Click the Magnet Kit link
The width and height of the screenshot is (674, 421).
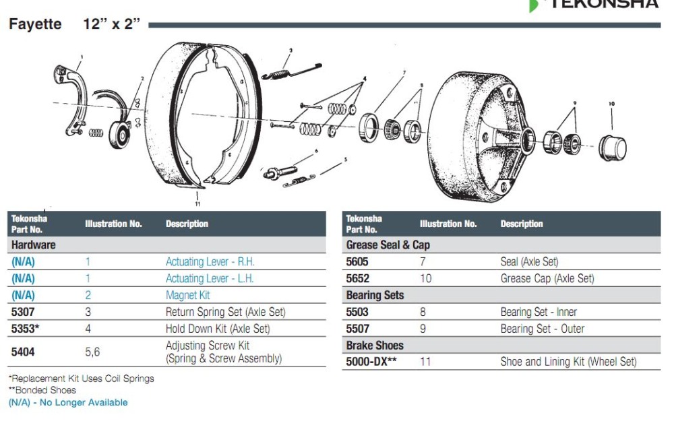[x=187, y=295]
